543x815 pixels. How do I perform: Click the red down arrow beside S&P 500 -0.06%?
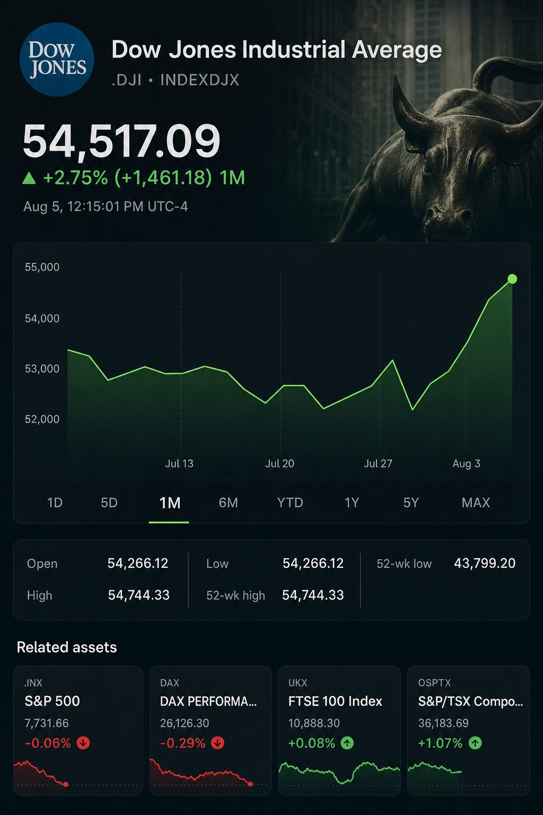point(83,743)
